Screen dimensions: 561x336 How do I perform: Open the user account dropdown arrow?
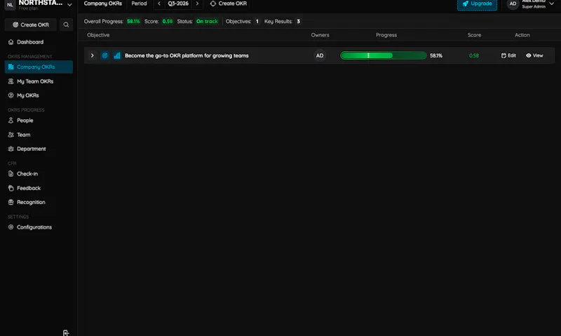pos(551,4)
